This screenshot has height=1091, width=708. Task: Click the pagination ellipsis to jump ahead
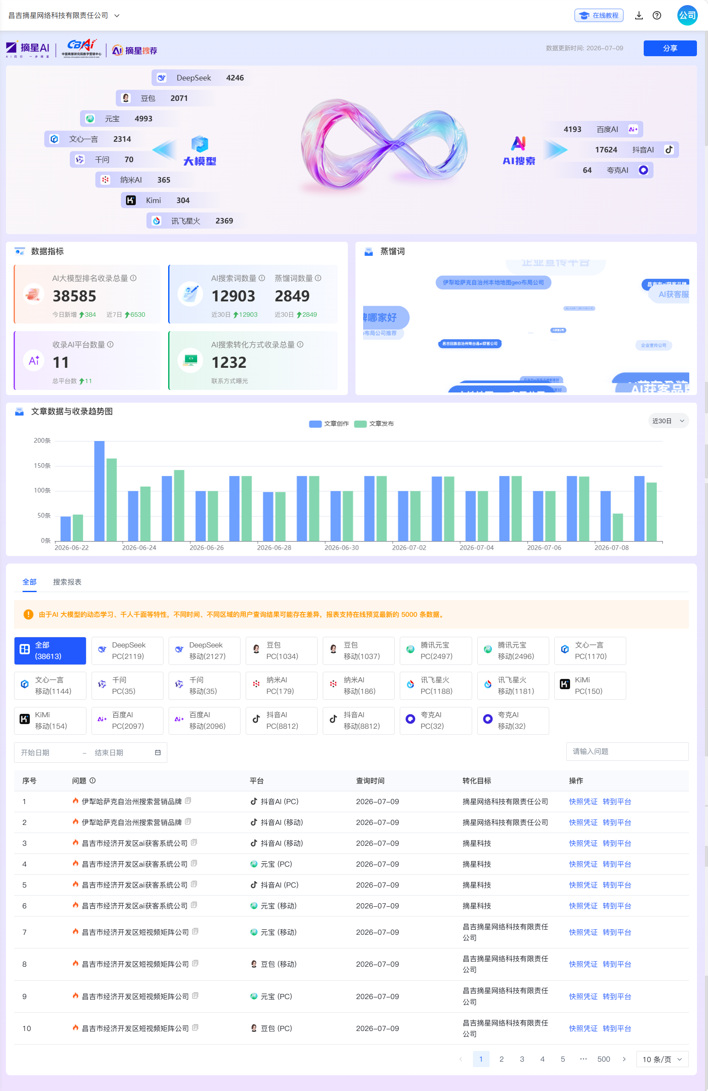point(583,1059)
